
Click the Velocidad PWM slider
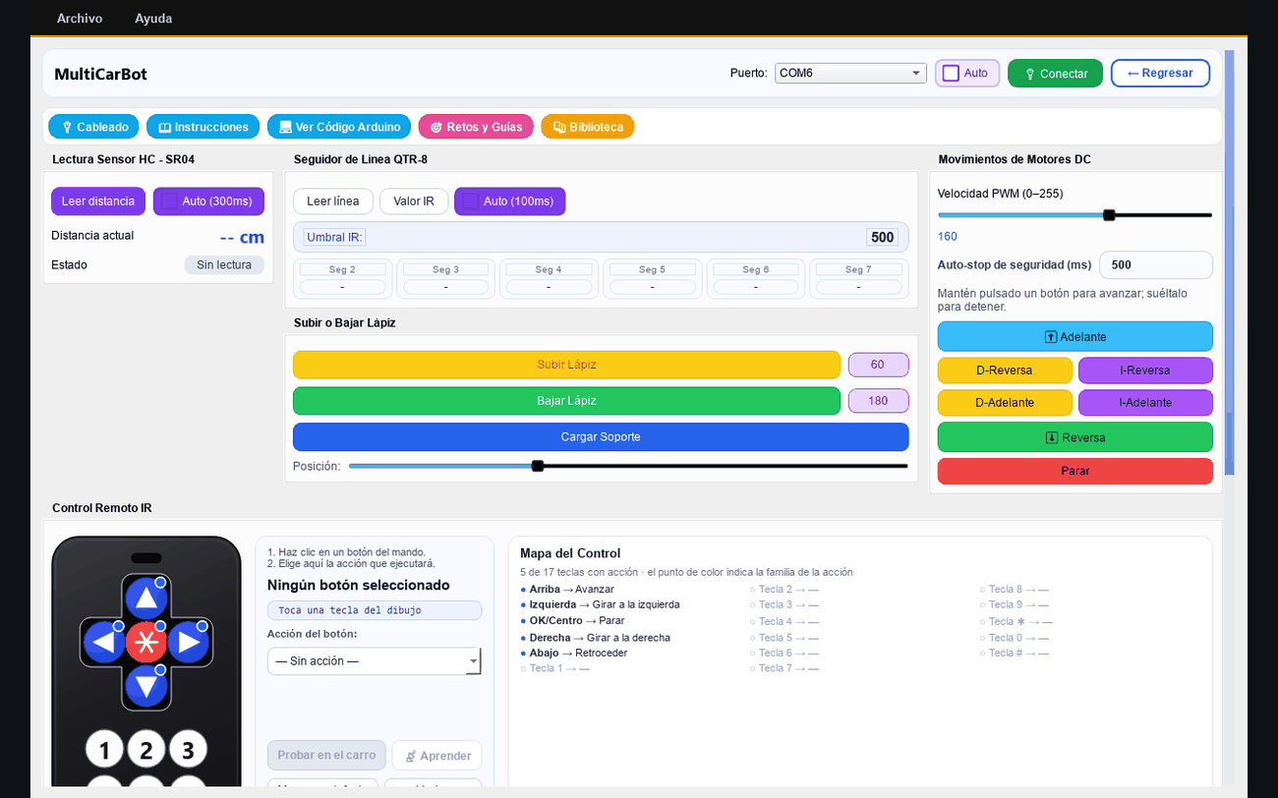(1075, 215)
